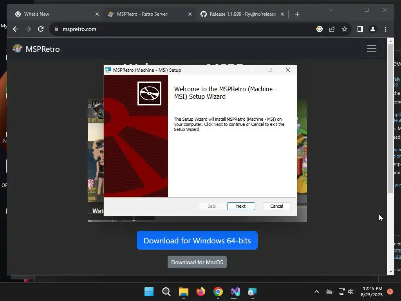The height and width of the screenshot is (301, 401).
Task: Cancel the MSPRetro setup wizard
Action: click(276, 206)
